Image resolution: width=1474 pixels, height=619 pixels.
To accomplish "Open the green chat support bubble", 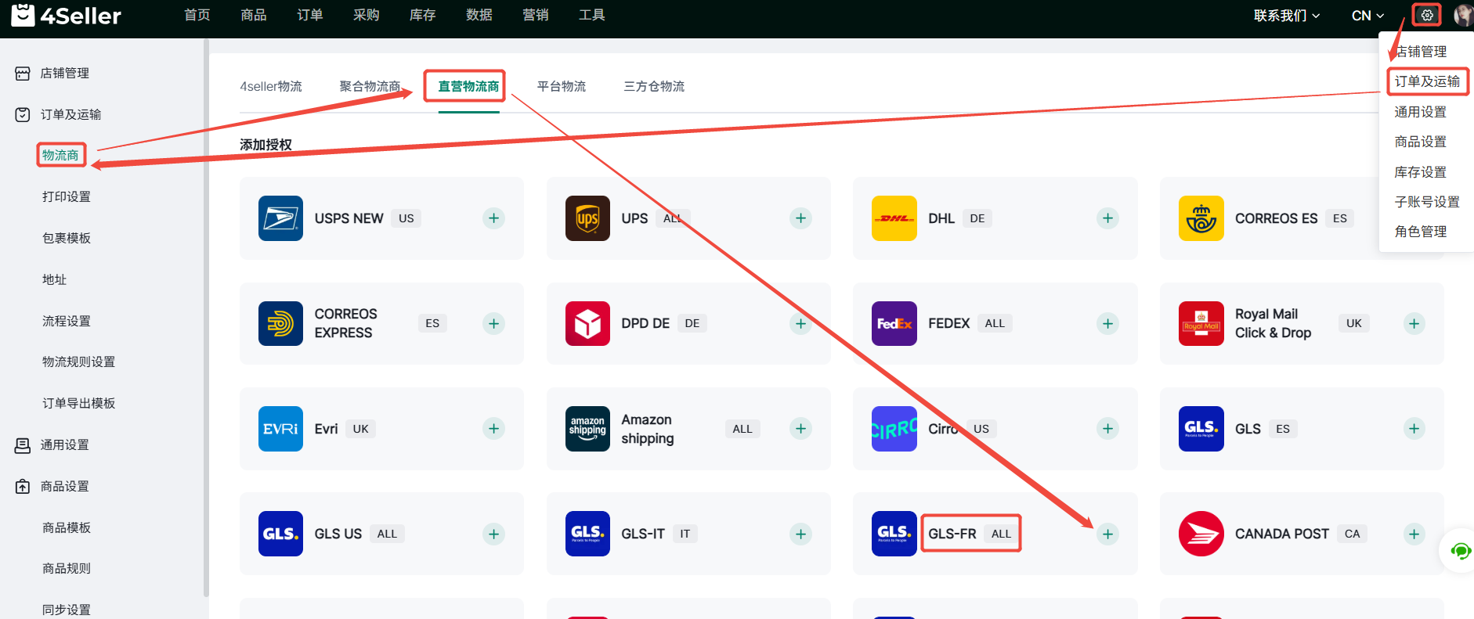I will (1460, 551).
